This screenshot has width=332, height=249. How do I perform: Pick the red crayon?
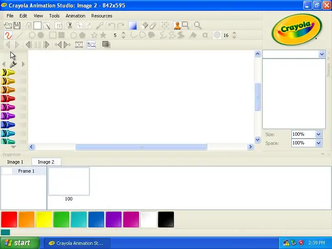(8, 99)
